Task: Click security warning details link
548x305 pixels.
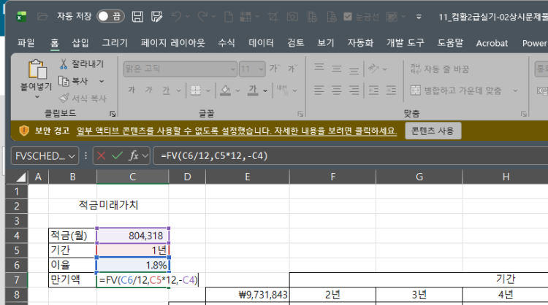Action: pos(237,131)
